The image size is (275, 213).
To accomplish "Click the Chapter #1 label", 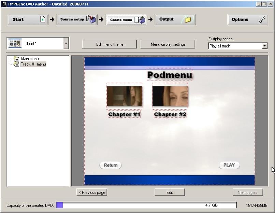I will tap(124, 114).
